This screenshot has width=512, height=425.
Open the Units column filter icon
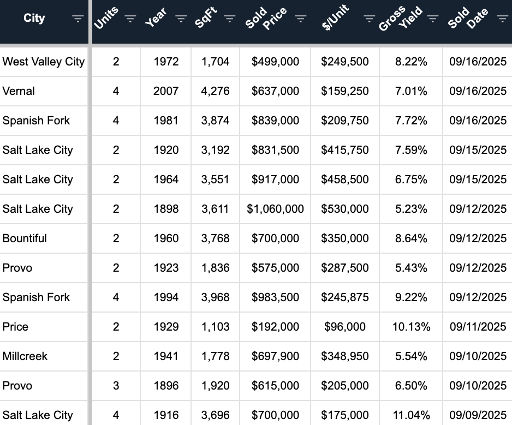point(130,19)
